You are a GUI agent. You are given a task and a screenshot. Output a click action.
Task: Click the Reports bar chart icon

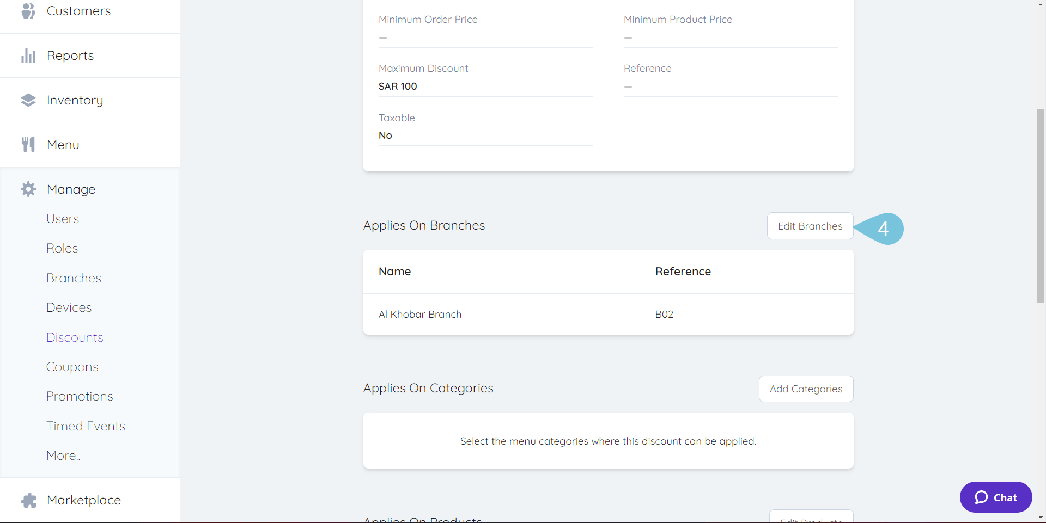coord(28,56)
